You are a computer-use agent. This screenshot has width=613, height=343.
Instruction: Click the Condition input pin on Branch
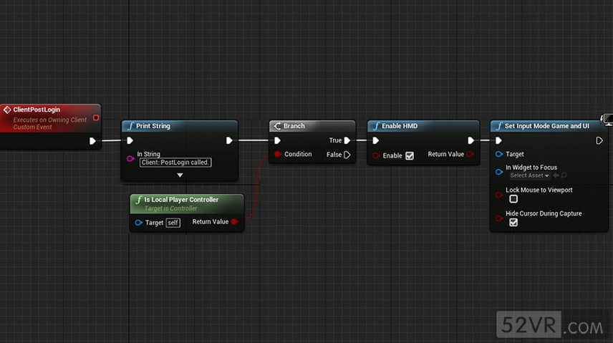(x=278, y=155)
